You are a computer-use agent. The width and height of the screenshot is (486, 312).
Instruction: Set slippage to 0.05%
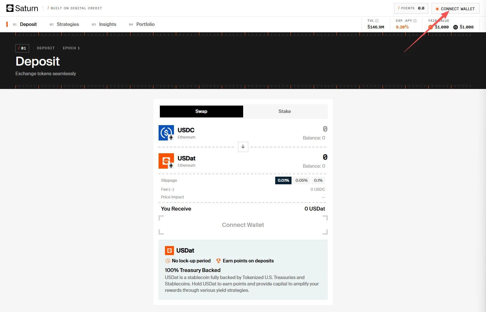(301, 180)
